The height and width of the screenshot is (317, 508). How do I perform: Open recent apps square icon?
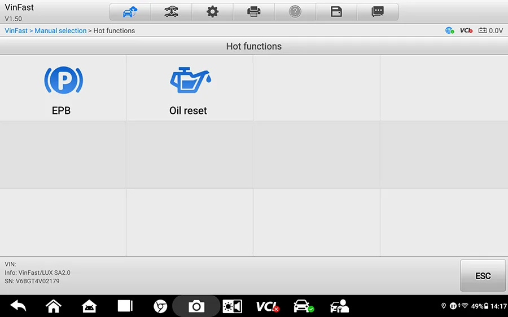125,306
